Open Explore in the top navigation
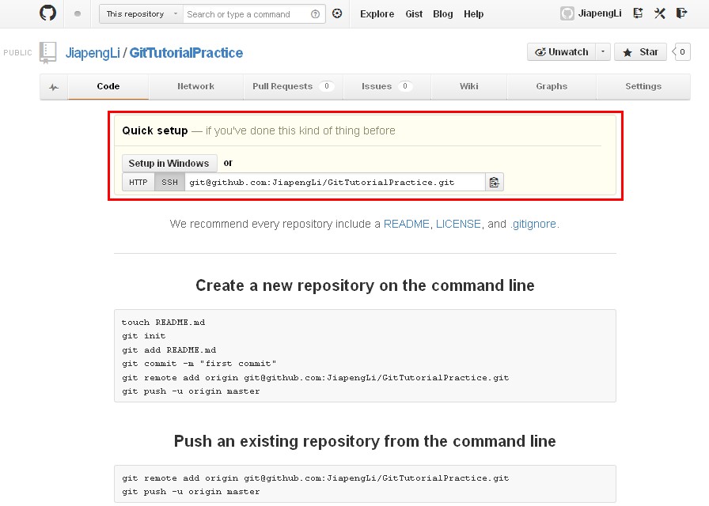This screenshot has height=506, width=709. [377, 14]
